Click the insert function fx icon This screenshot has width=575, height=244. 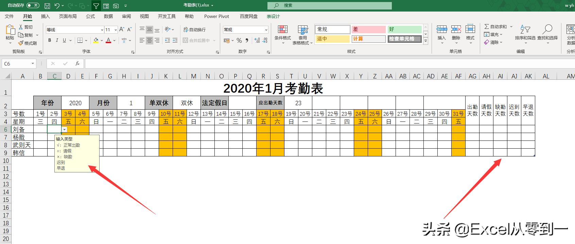pos(77,63)
